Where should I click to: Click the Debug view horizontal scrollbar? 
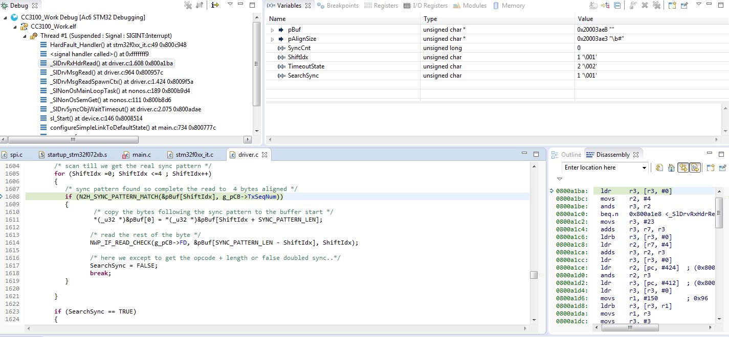[126, 139]
